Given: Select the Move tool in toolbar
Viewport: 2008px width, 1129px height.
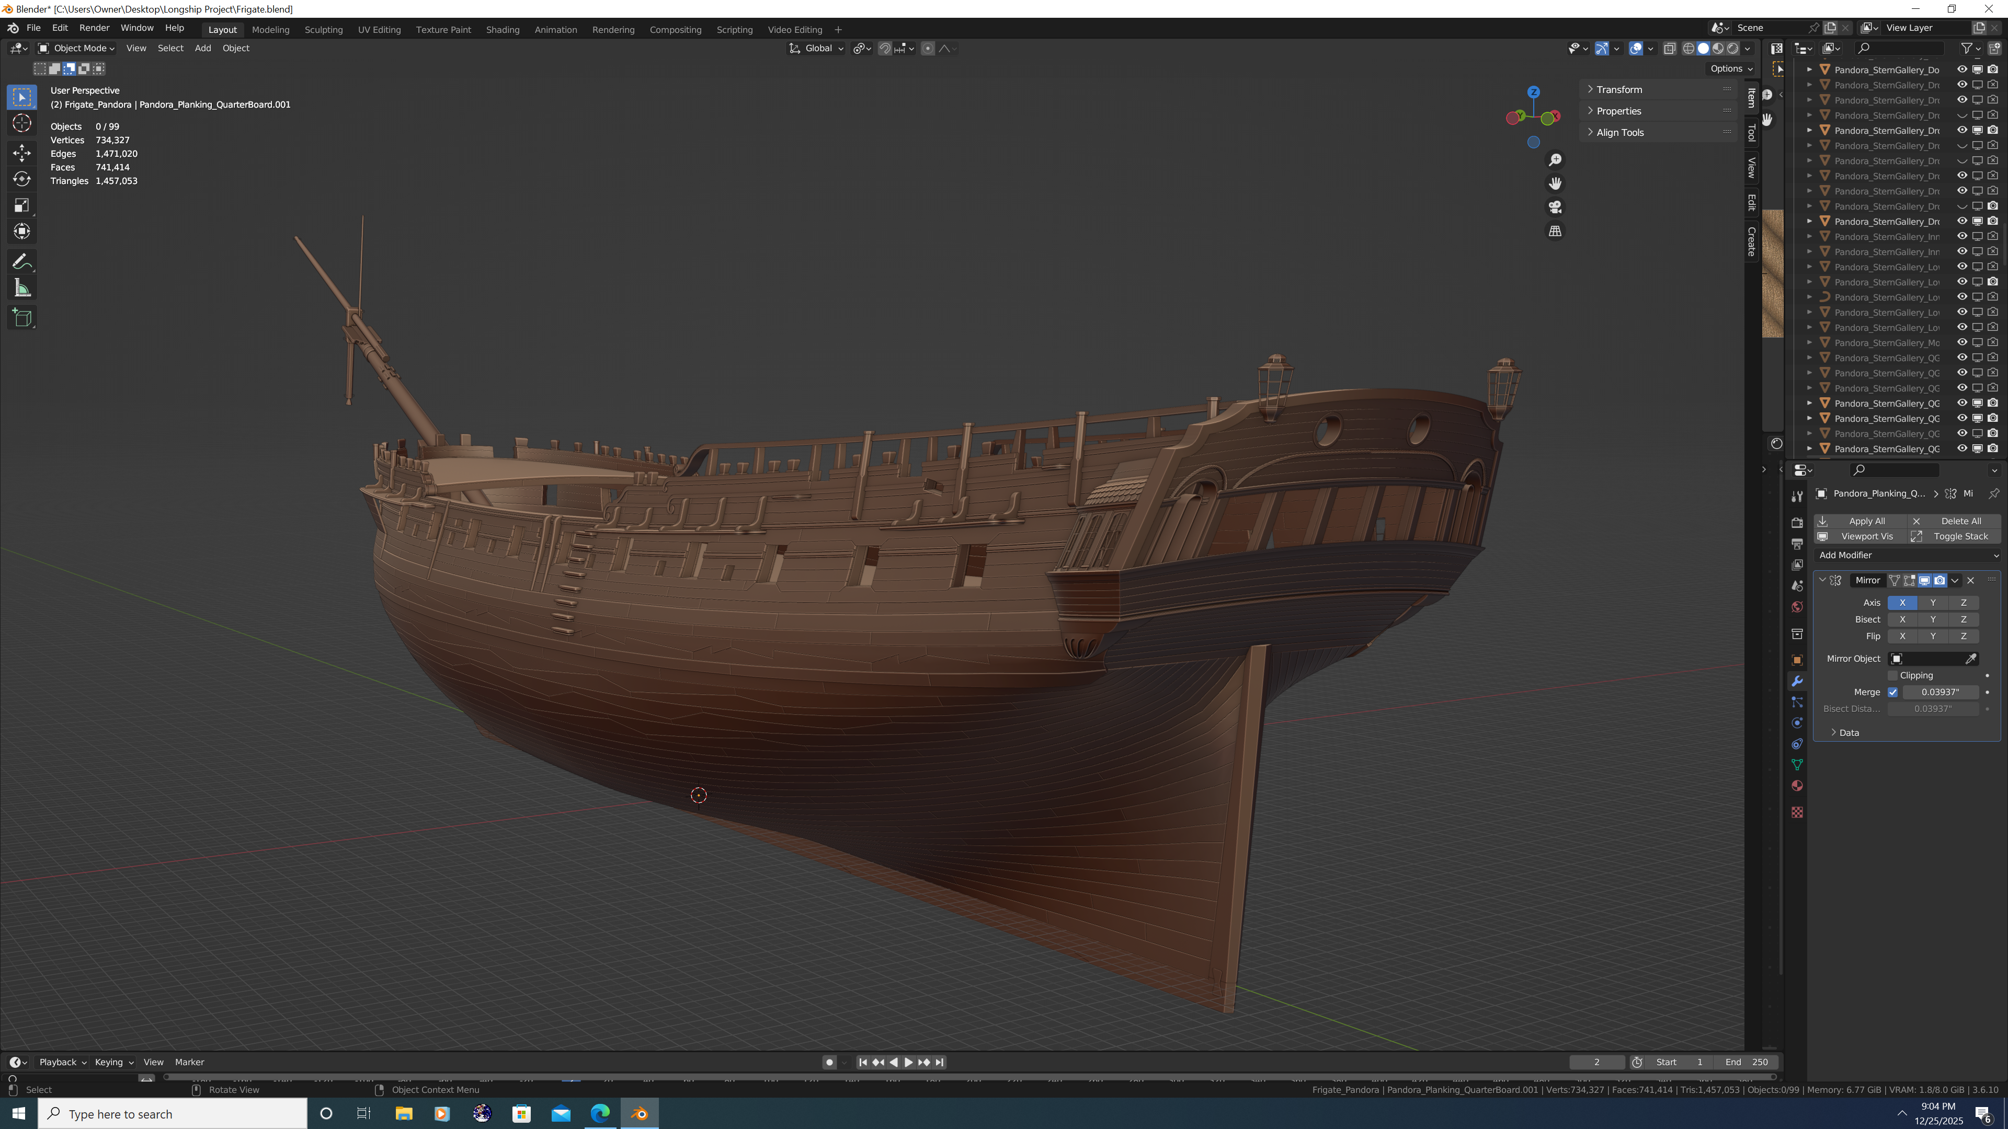Looking at the screenshot, I should click(22, 152).
